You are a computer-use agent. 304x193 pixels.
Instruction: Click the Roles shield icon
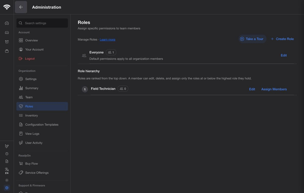(x=21, y=106)
